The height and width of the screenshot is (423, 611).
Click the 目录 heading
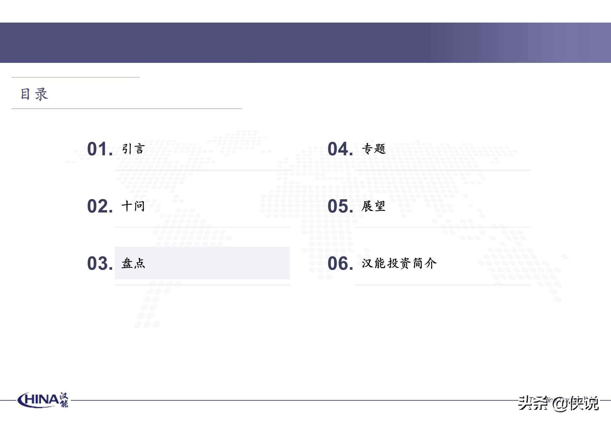[34, 94]
